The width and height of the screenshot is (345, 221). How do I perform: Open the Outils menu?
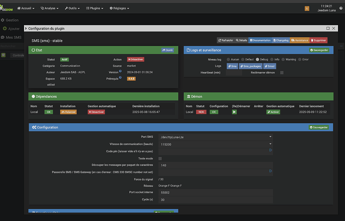72,8
